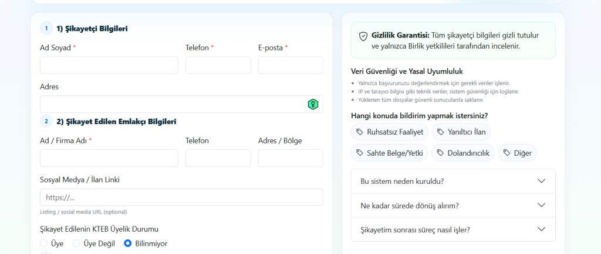Click the E-posta text field
The width and height of the screenshot is (601, 254).
[290, 65]
